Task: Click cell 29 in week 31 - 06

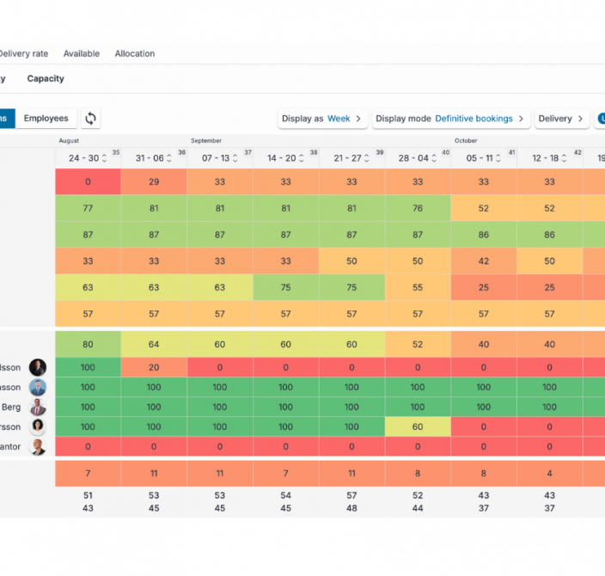Action: (154, 182)
